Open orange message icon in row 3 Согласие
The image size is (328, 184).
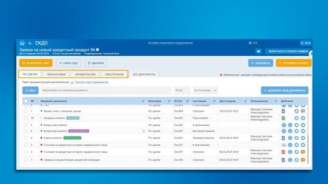303,152
